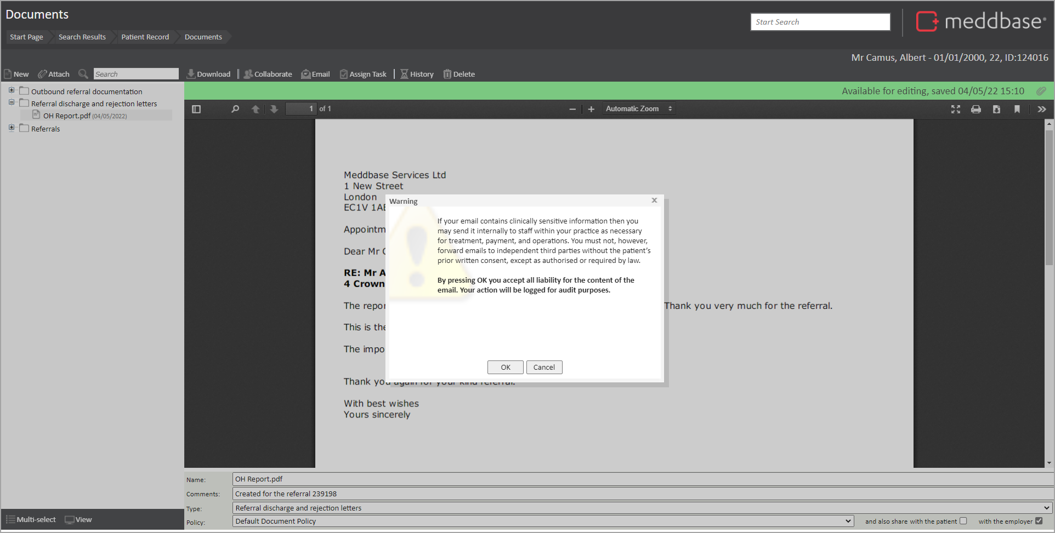Open the find-in-document magnifier icon
1055x533 pixels.
pos(235,109)
